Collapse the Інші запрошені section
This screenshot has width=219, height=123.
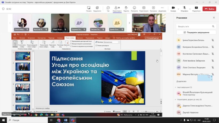(x=175, y=87)
